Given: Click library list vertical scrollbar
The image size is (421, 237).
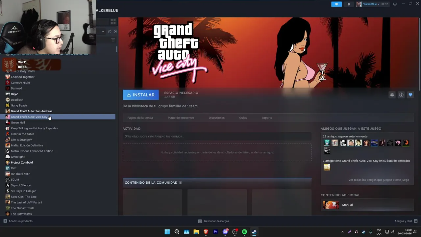Looking at the screenshot, I should click(116, 49).
